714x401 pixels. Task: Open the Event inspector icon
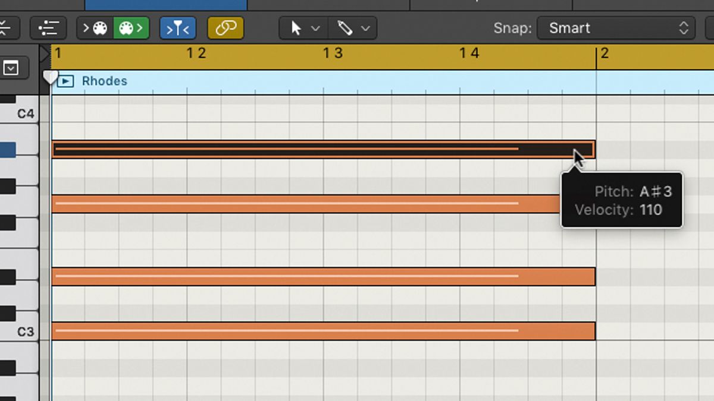(48, 27)
